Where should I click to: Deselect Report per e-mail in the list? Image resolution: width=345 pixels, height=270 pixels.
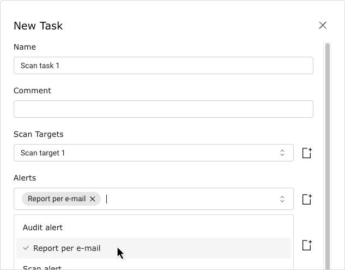pos(67,248)
